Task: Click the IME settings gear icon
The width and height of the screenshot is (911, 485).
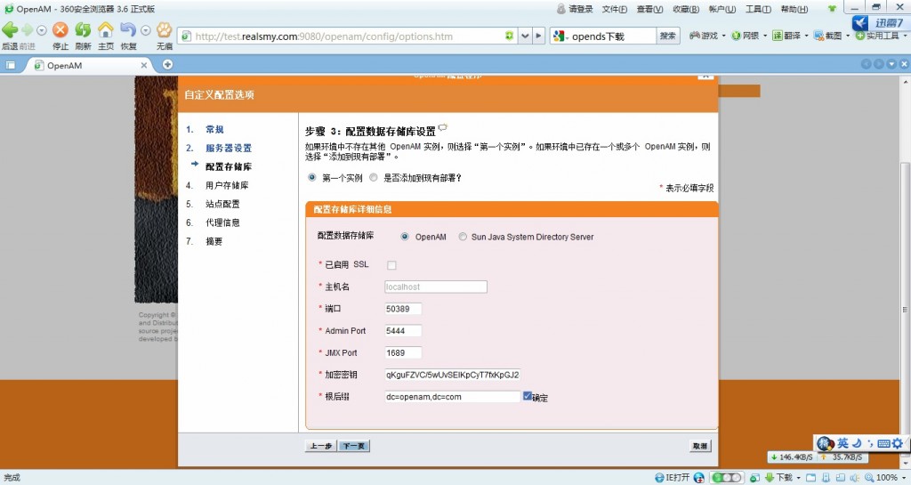Action: 898,443
